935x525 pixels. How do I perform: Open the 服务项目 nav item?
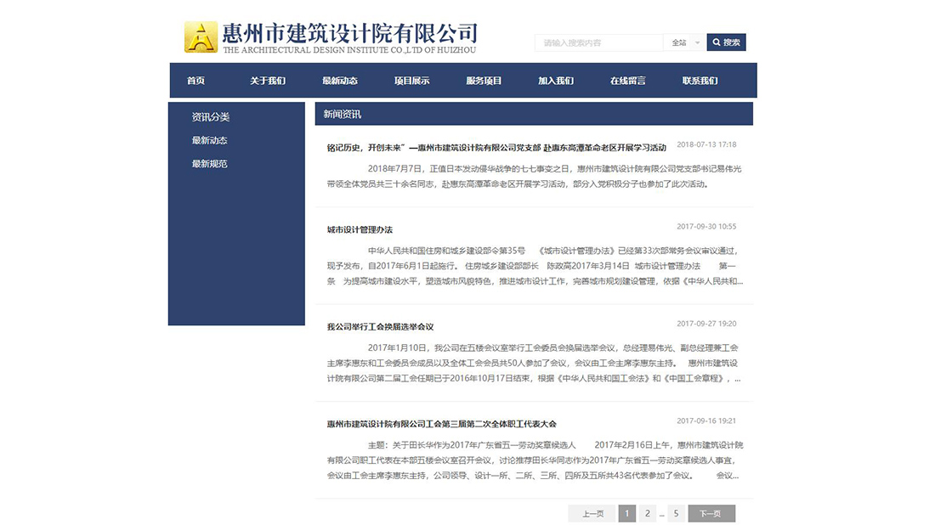coord(484,81)
